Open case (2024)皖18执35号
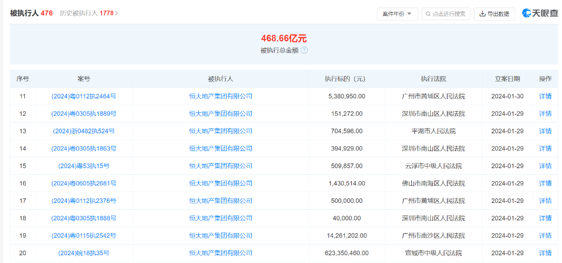 coord(83,253)
